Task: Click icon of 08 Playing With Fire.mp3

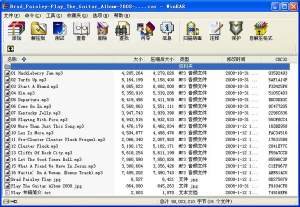Action: click(x=7, y=119)
